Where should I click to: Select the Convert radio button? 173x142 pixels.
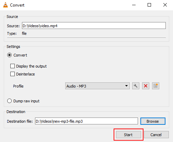(9, 55)
